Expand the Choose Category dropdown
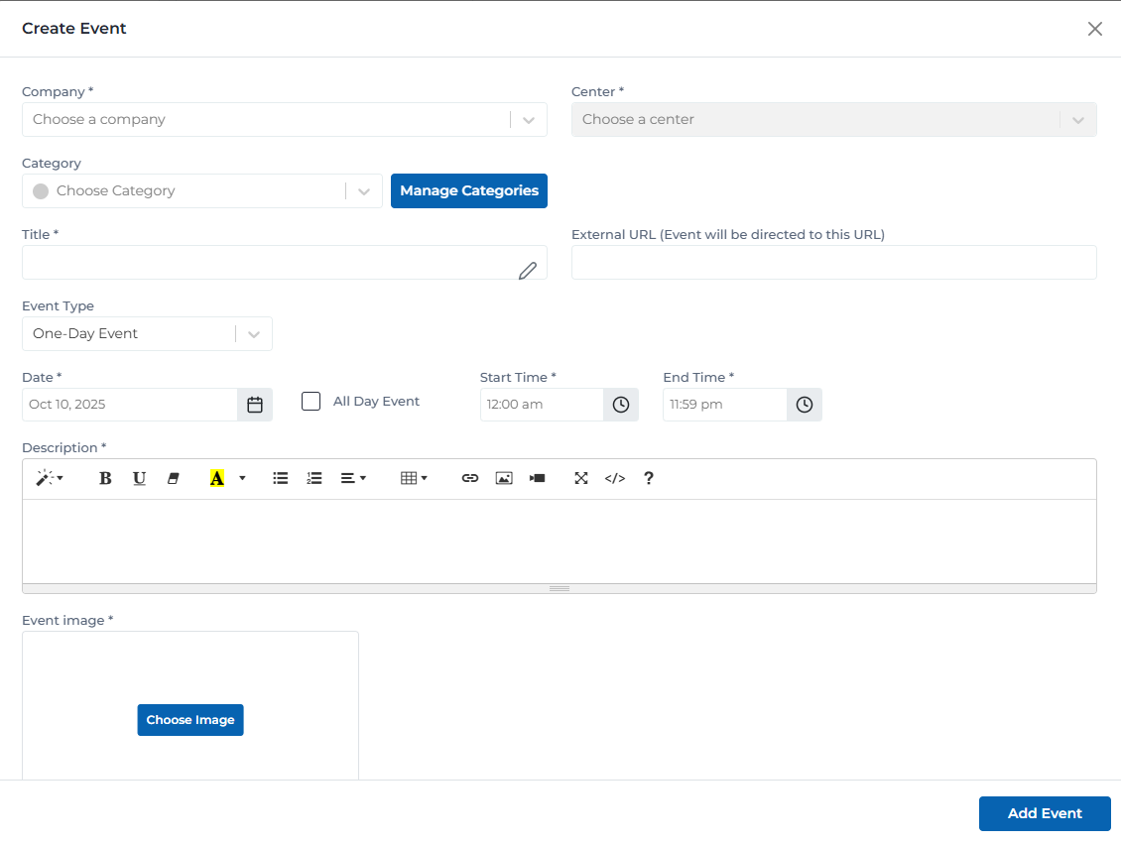 click(x=363, y=190)
